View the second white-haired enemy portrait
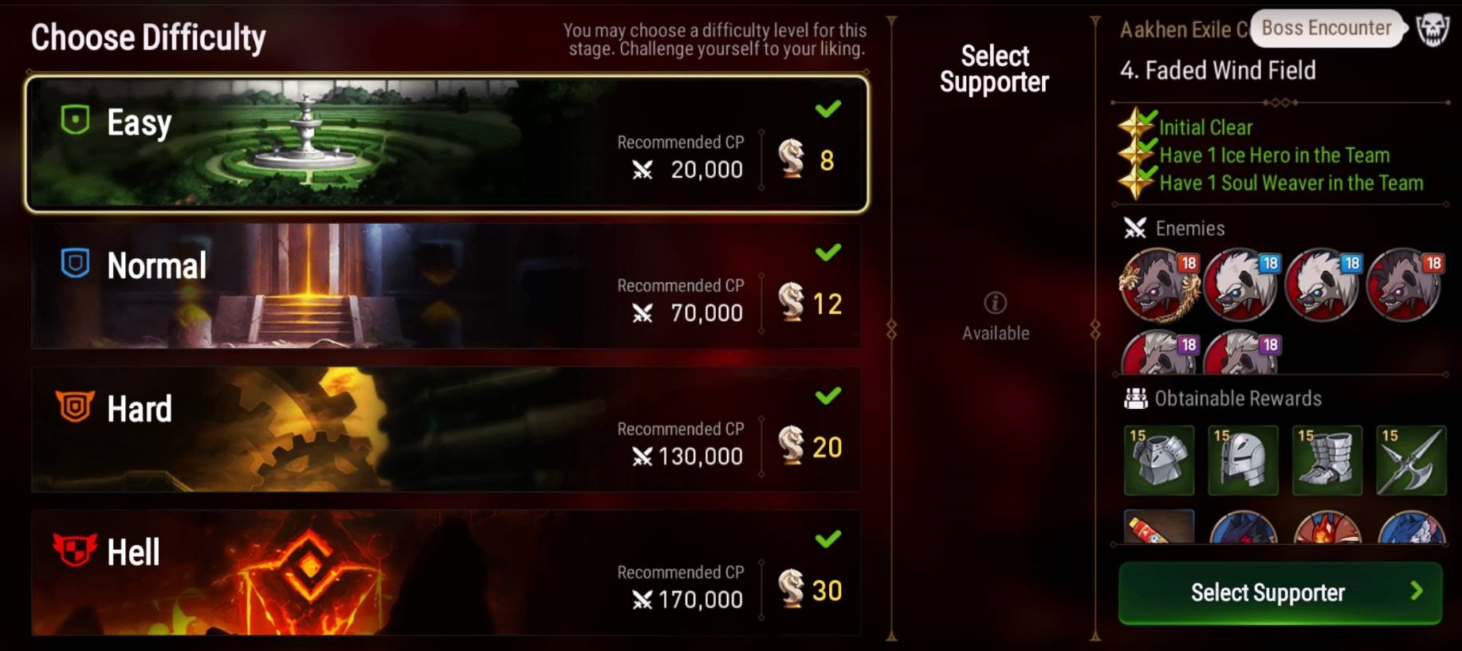This screenshot has width=1462, height=651. [x=1322, y=284]
